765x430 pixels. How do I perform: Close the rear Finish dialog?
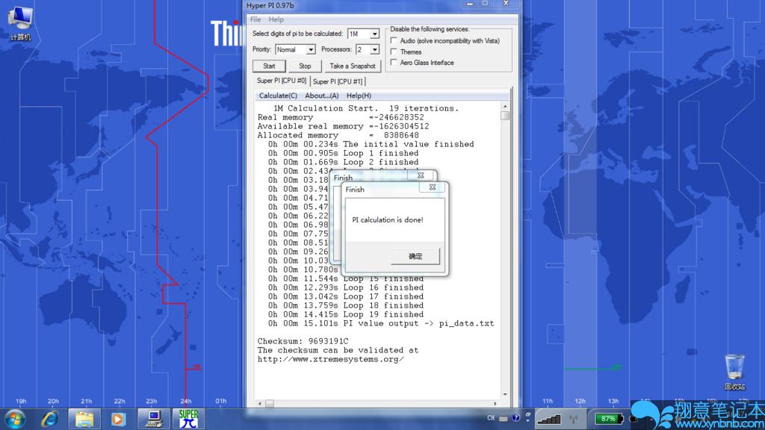click(x=421, y=175)
